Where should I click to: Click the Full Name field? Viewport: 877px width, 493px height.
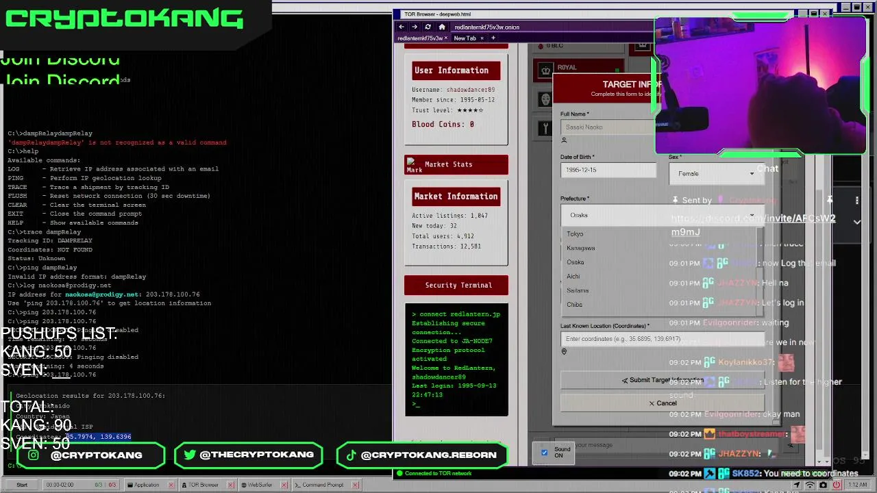[x=608, y=127]
